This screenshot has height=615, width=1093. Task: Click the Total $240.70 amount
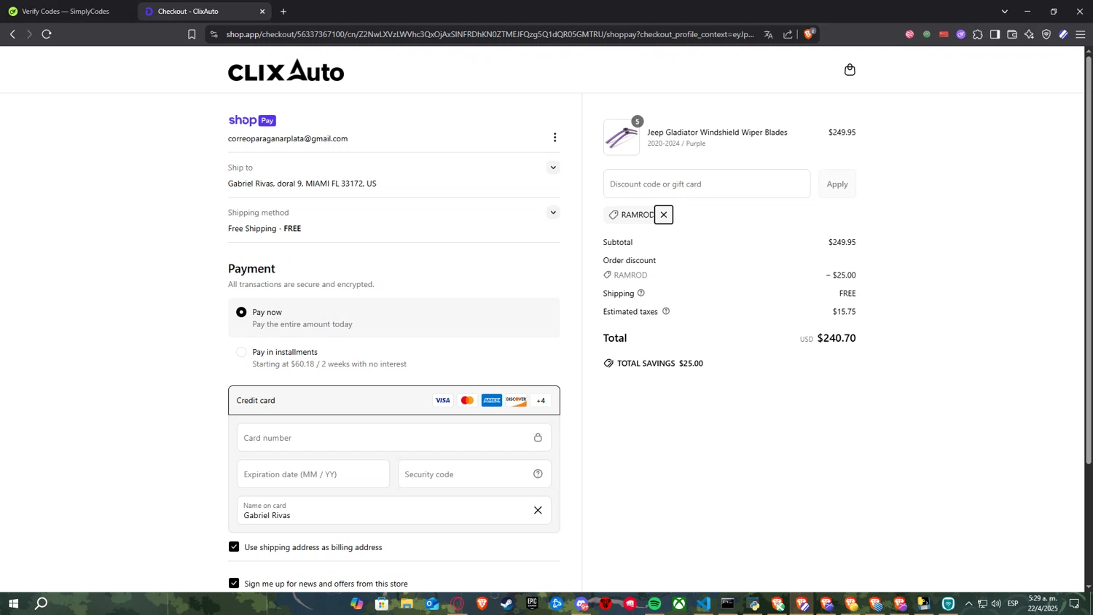tap(837, 338)
